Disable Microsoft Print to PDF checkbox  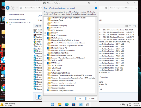coord(47,48)
